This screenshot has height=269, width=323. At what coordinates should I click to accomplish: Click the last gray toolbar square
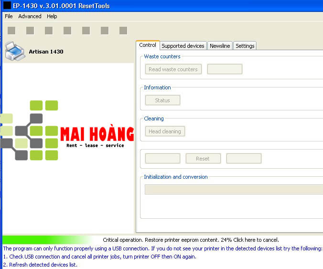123,31
